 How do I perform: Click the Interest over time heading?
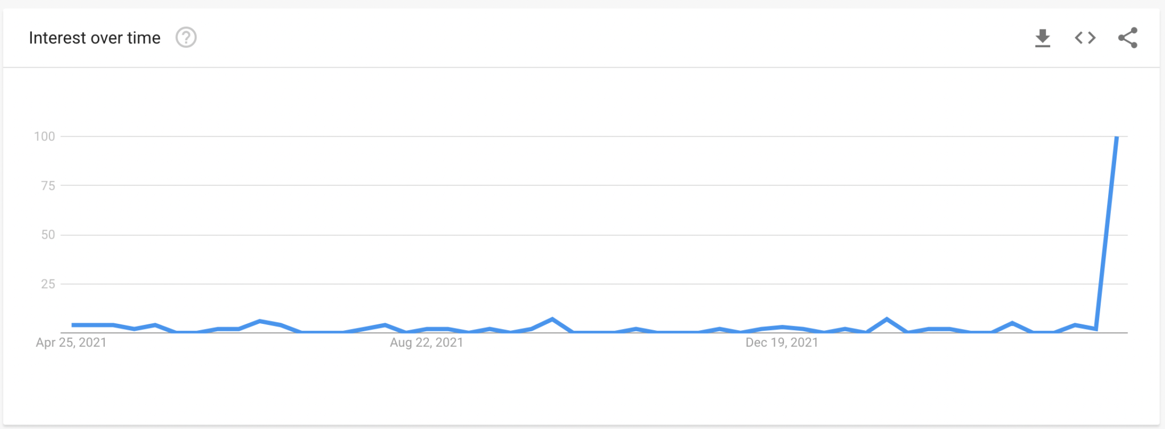click(x=94, y=38)
